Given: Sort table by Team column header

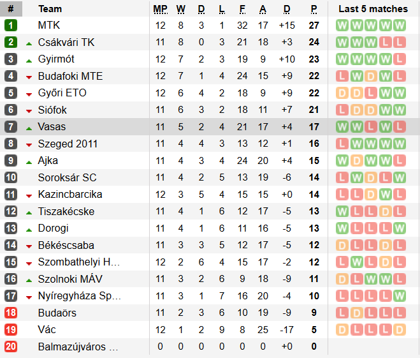Looking at the screenshot, I should coord(50,9).
